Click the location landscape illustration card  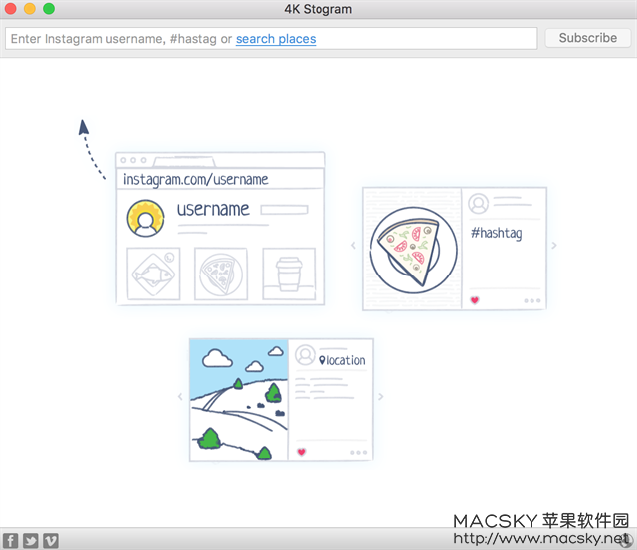pyautogui.click(x=281, y=400)
